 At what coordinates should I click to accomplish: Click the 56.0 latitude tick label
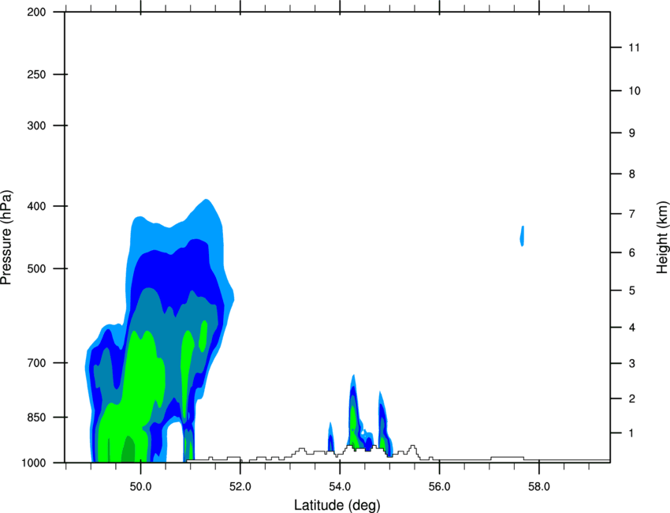tap(439, 487)
